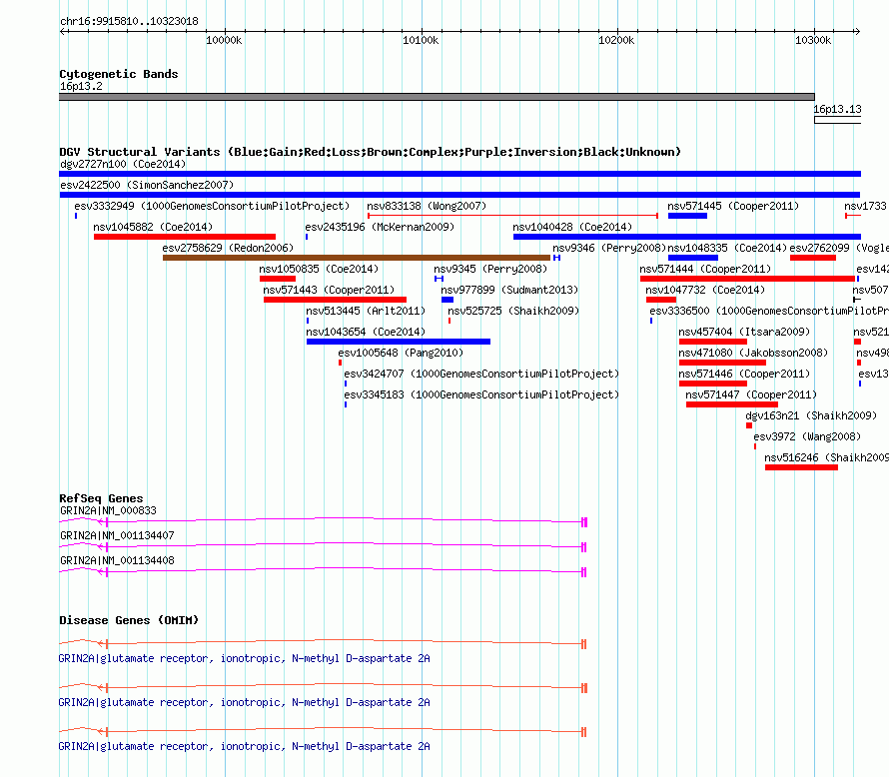This screenshot has width=889, height=777.
Task: Select nsv1043654 (Coe2014) blue gain bar
Action: 398,342
